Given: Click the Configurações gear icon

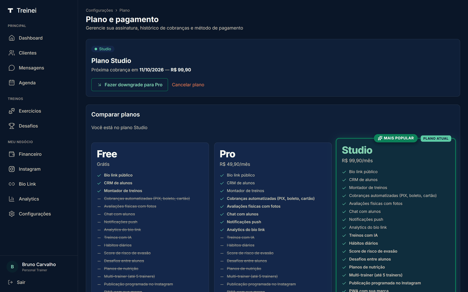Looking at the screenshot, I should (12, 214).
